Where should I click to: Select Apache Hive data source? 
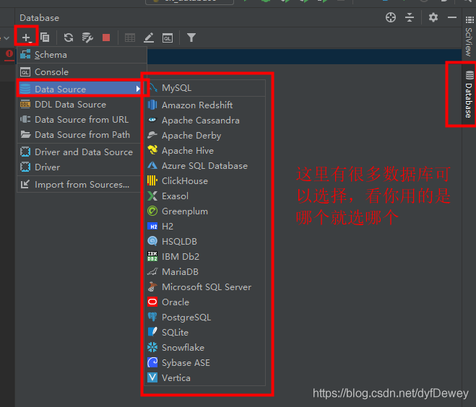pyautogui.click(x=206, y=150)
